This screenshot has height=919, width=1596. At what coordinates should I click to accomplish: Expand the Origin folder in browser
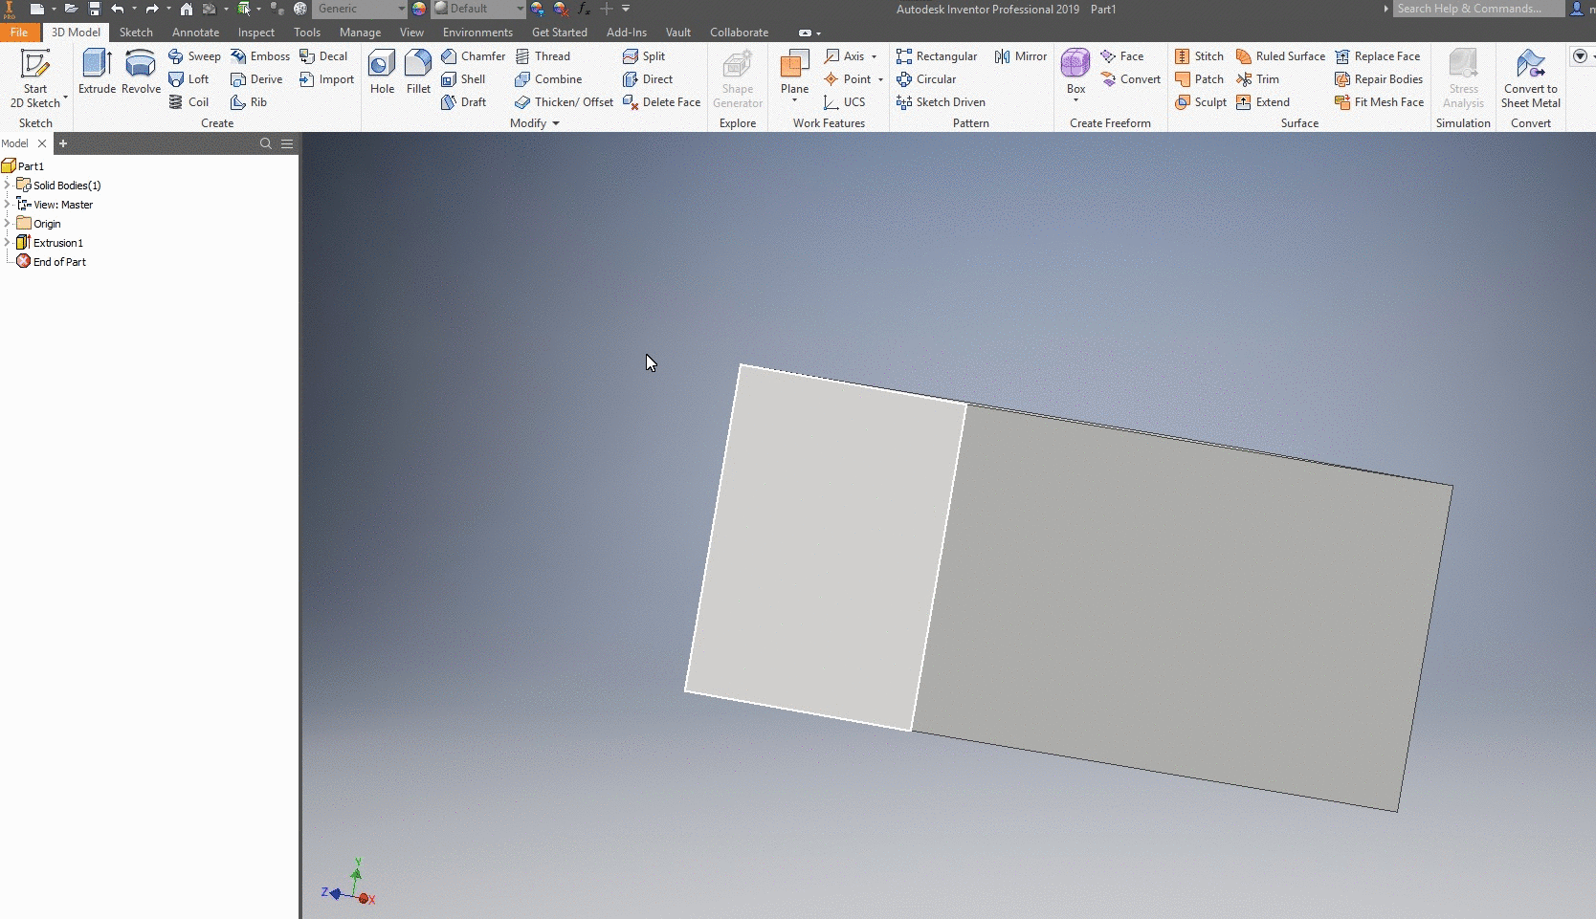8,223
